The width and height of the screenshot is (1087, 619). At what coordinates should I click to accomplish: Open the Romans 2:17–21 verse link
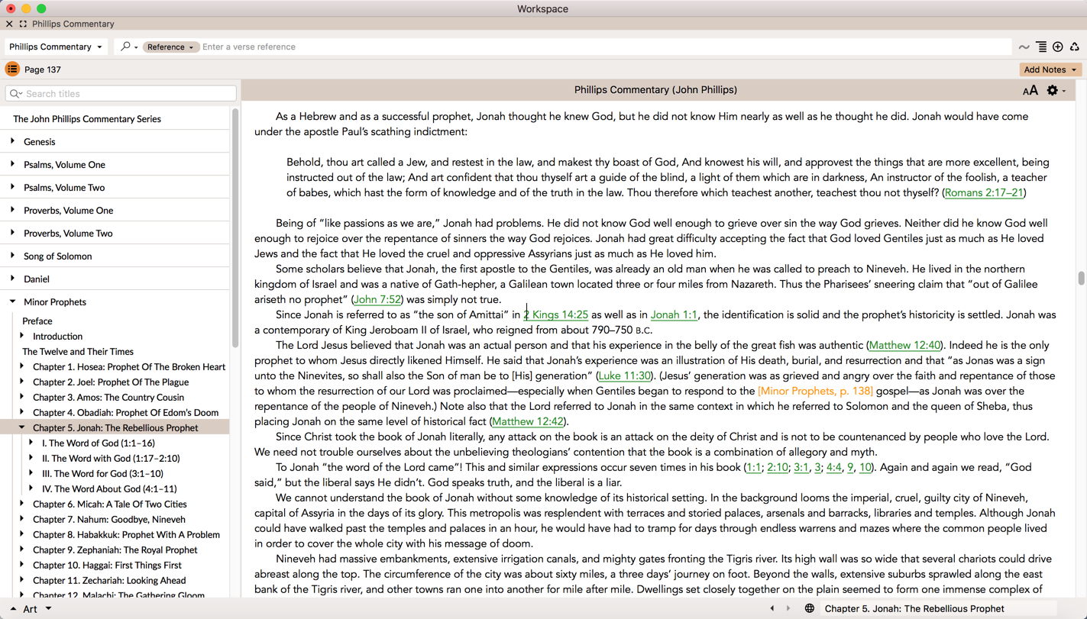pos(984,193)
